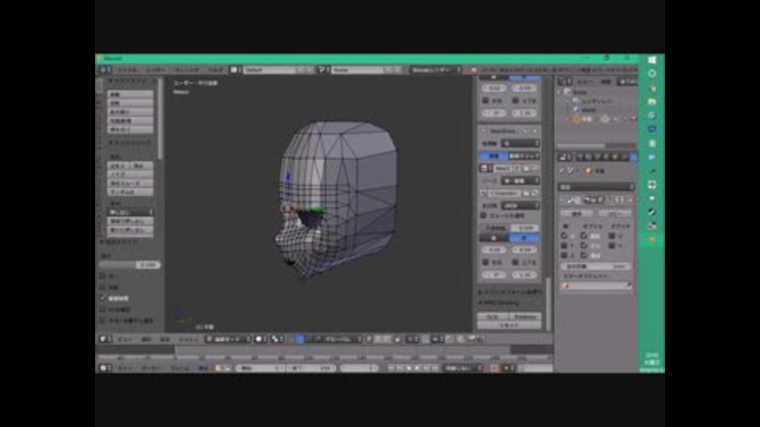Click the play animation button in timeline

tap(417, 368)
